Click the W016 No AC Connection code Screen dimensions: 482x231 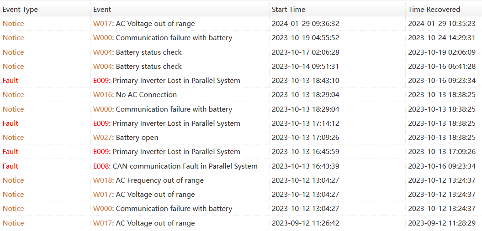102,95
